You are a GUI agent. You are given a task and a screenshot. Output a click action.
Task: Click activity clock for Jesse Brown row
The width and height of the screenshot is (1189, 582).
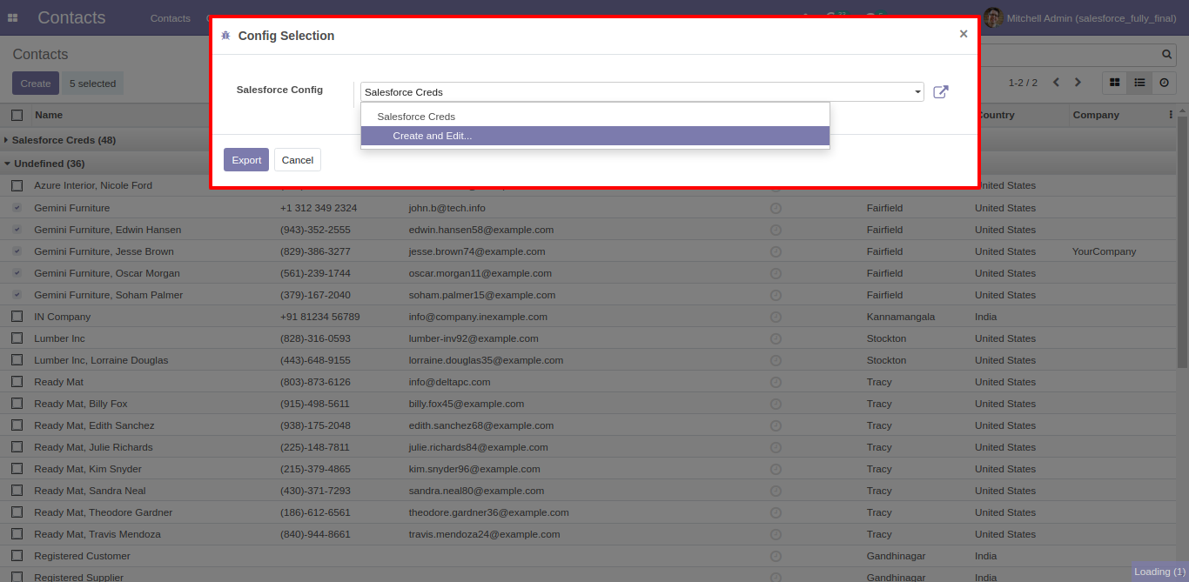tap(776, 251)
